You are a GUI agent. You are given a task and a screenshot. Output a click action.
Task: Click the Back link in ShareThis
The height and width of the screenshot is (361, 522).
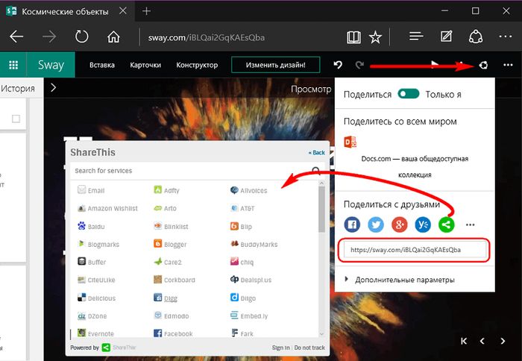point(317,152)
